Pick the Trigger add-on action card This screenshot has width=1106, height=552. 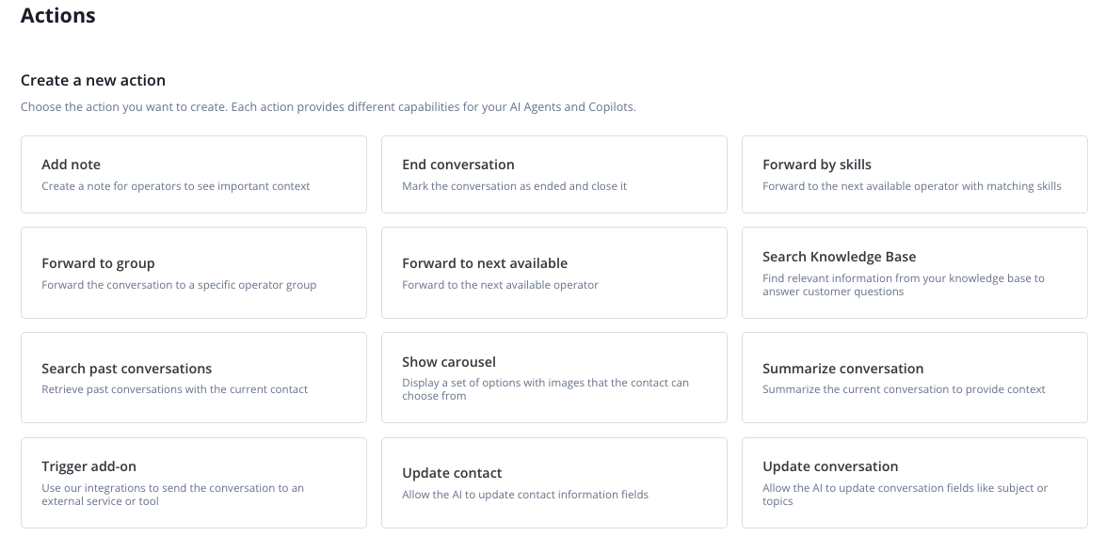(x=193, y=482)
